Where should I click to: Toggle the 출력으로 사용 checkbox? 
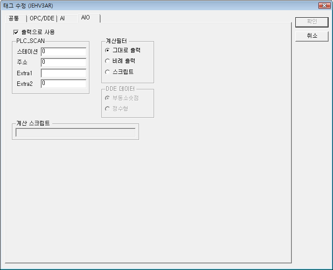click(16, 32)
